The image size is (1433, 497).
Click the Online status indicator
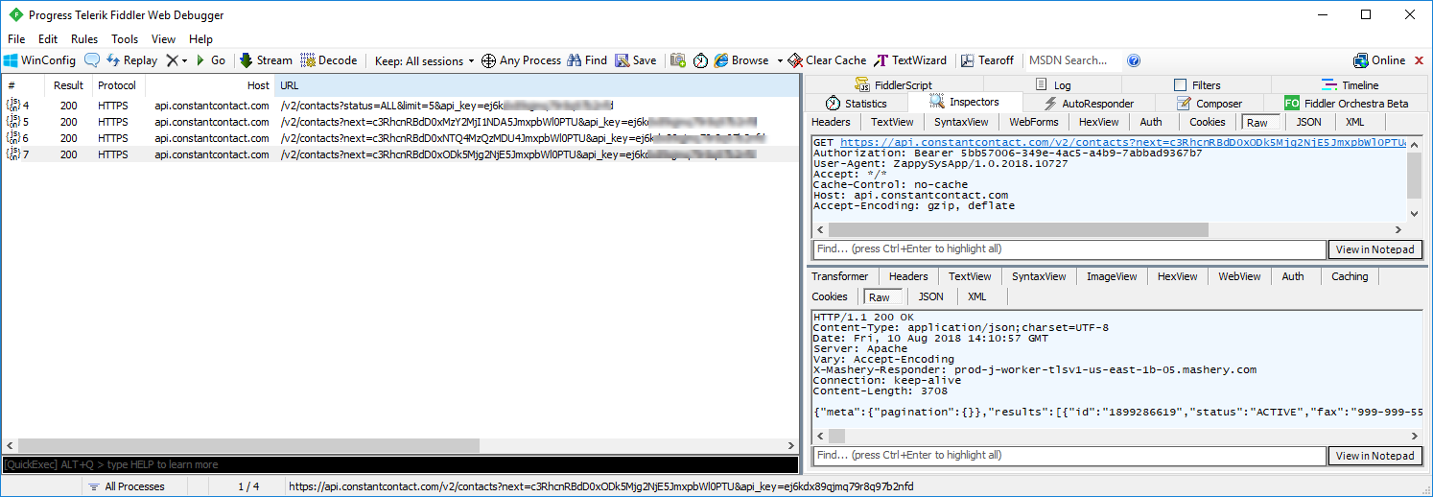tap(1379, 60)
